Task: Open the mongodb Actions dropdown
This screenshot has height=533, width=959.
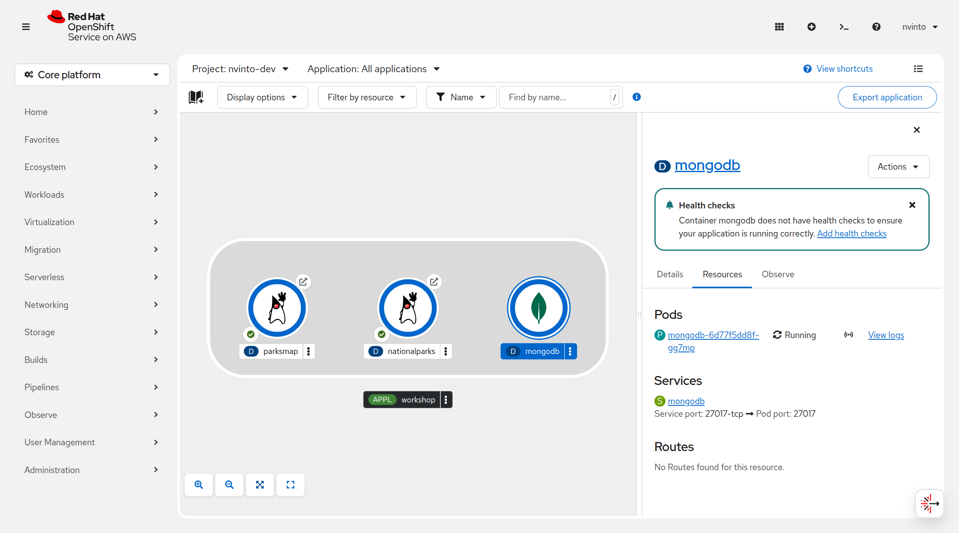Action: tap(898, 167)
